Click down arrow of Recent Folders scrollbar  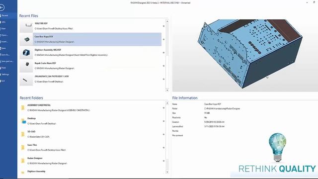click(167, 172)
